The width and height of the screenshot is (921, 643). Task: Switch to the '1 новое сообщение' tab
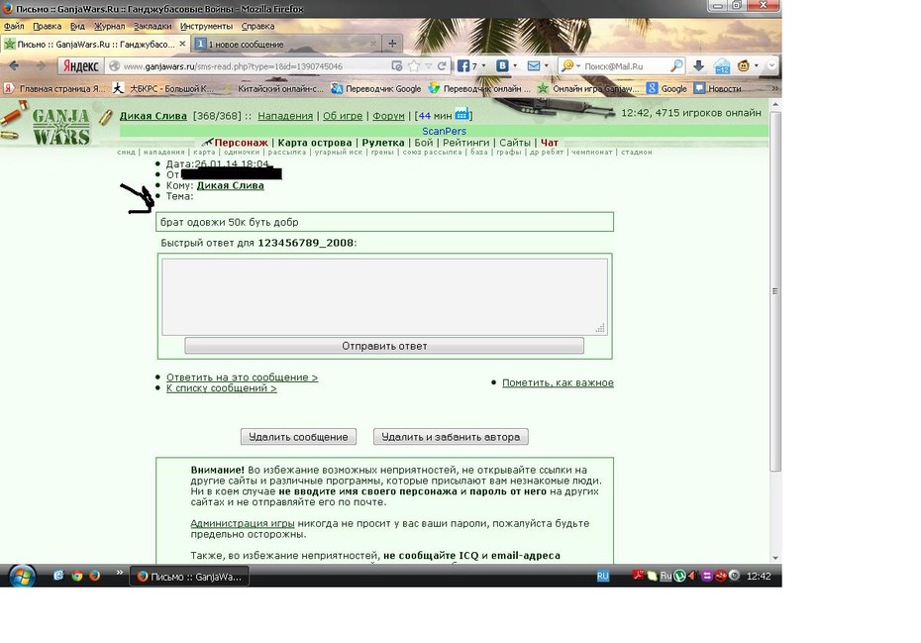286,44
